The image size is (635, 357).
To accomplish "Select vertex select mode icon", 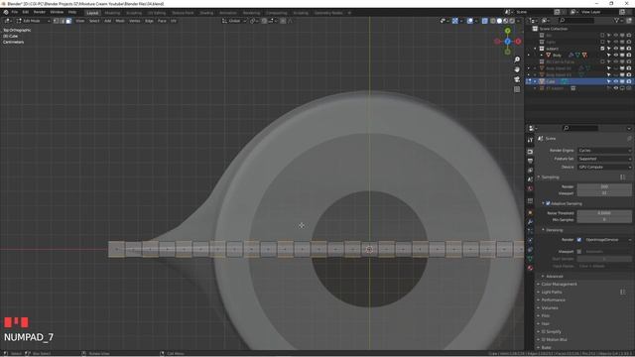I will (x=56, y=21).
